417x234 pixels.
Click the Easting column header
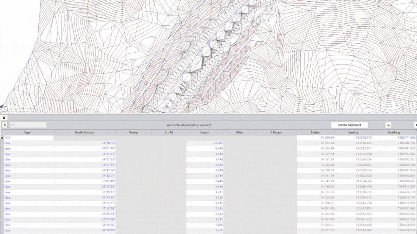(353, 132)
